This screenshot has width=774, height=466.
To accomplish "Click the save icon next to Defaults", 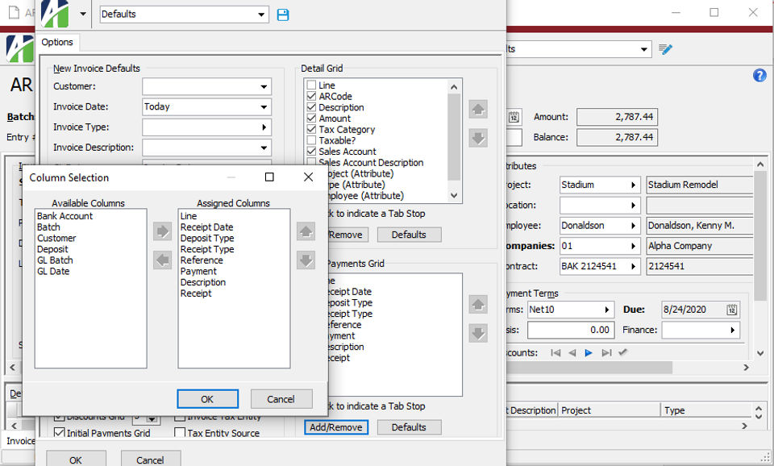I will (x=283, y=15).
